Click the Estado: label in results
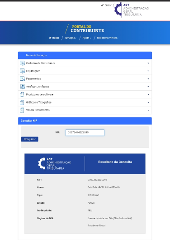 (x=41, y=203)
